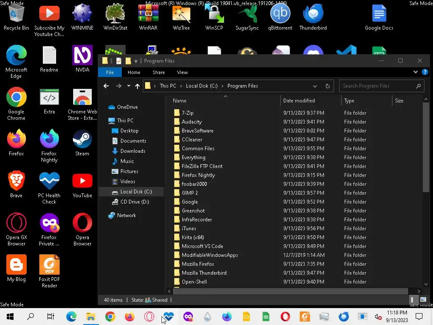Launch Opera GX Browser desktop icon
Viewport: 433px width, 325px height.
[x=16, y=230]
